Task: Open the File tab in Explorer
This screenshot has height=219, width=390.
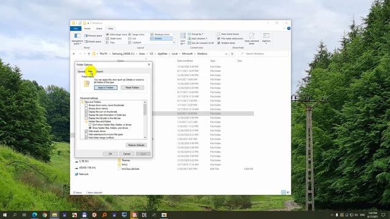Action: (x=76, y=29)
